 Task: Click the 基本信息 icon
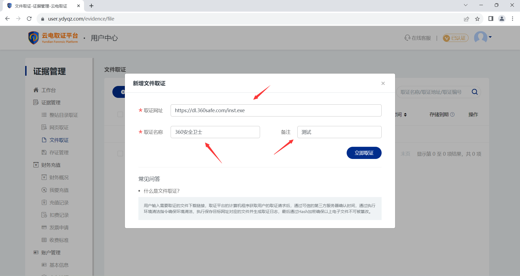tap(44, 265)
